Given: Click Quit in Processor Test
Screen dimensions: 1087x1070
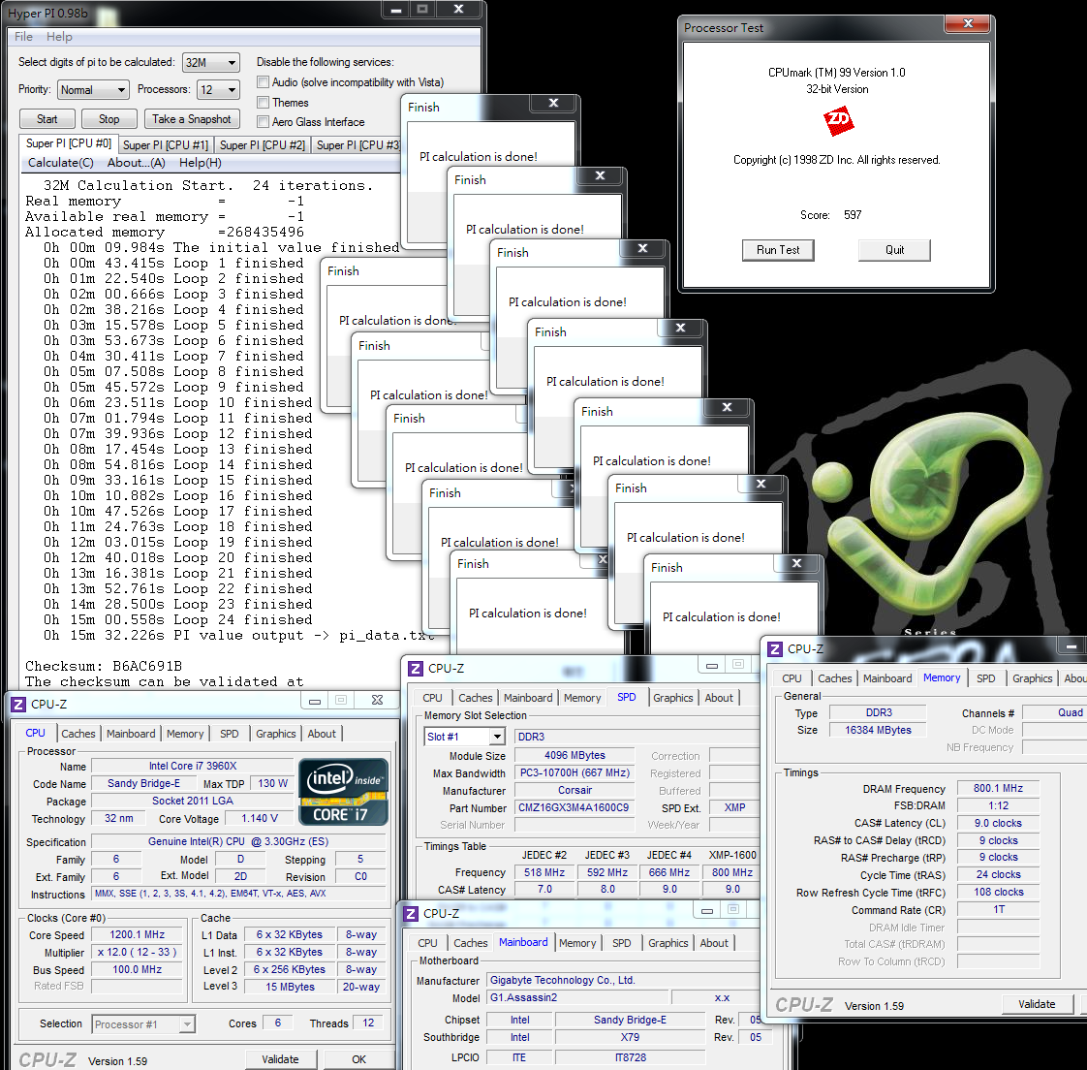Looking at the screenshot, I should coord(894,250).
